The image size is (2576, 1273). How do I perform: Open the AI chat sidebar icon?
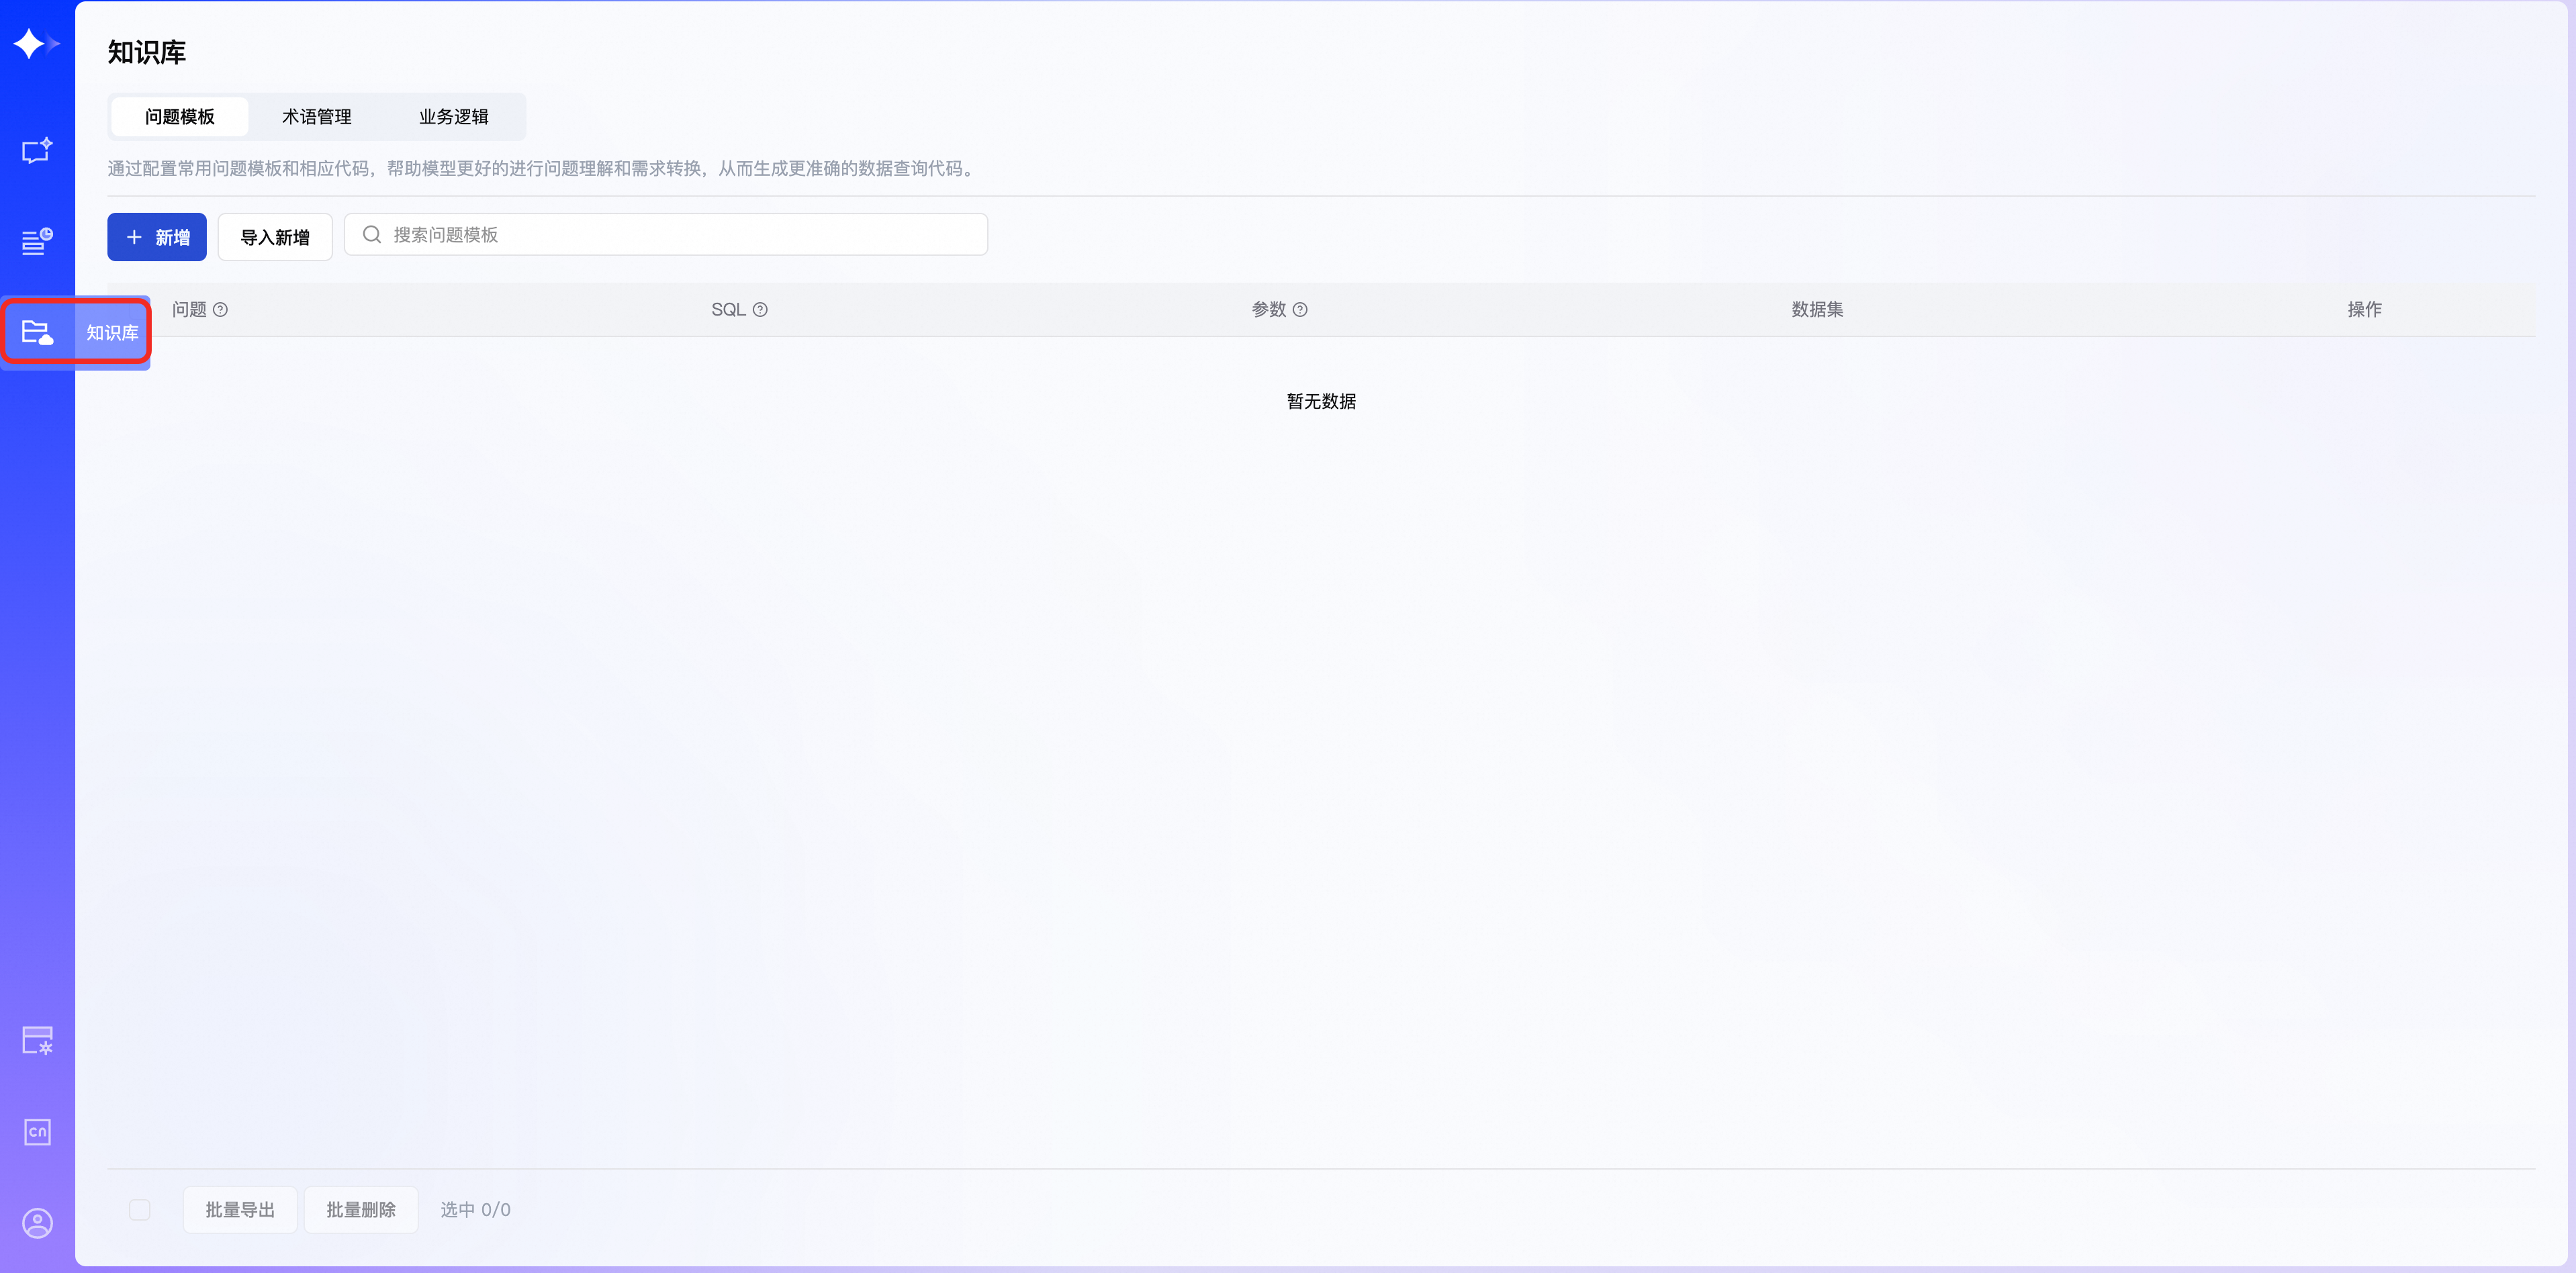[x=37, y=151]
